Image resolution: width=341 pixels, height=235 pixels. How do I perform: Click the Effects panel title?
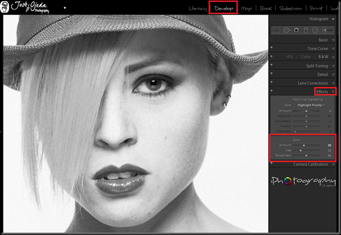(322, 92)
